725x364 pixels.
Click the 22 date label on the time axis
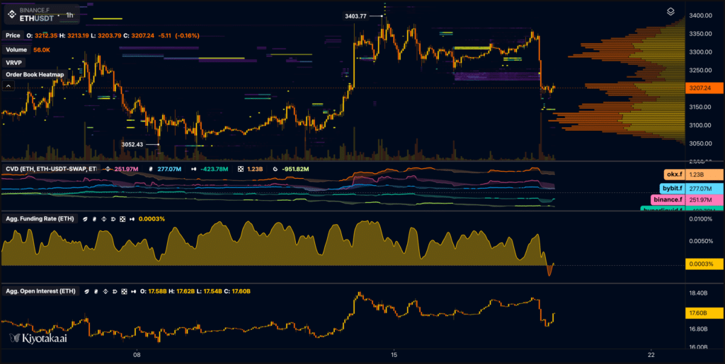tap(651, 355)
